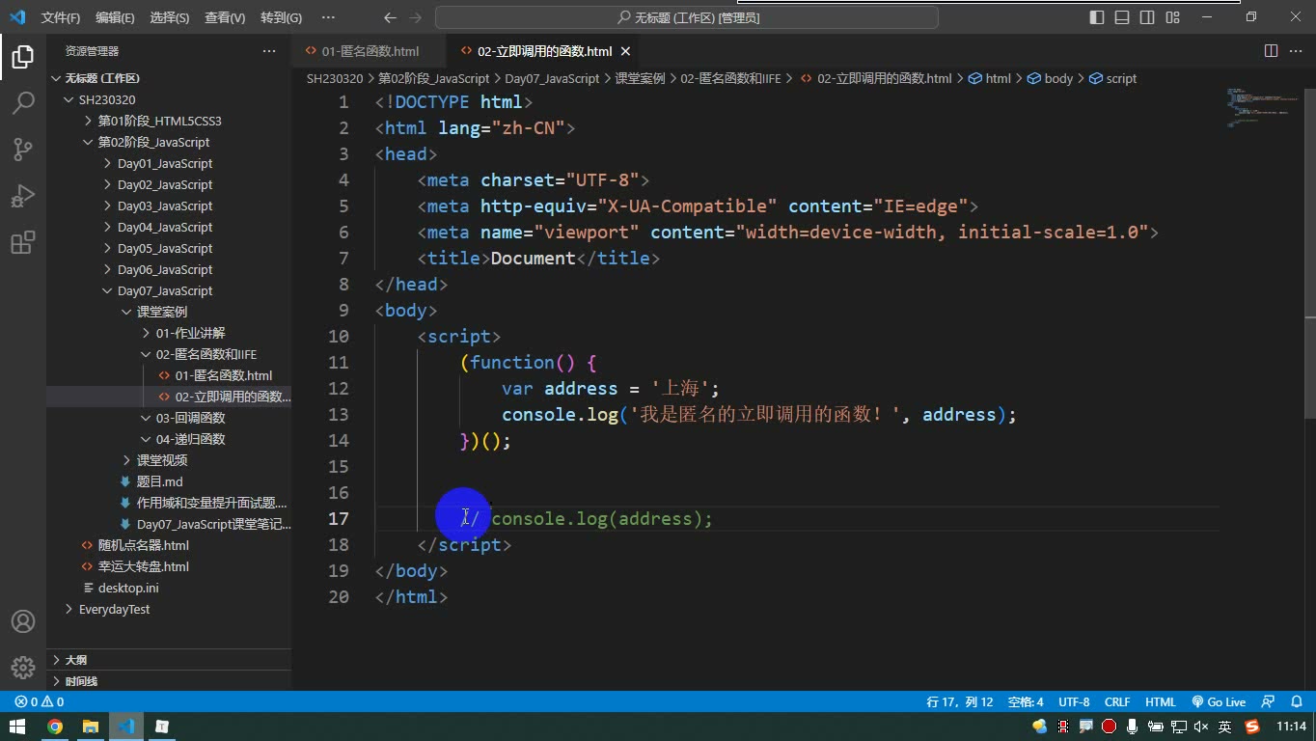
Task: Open editor More Actions ellipsis
Action: (1297, 51)
